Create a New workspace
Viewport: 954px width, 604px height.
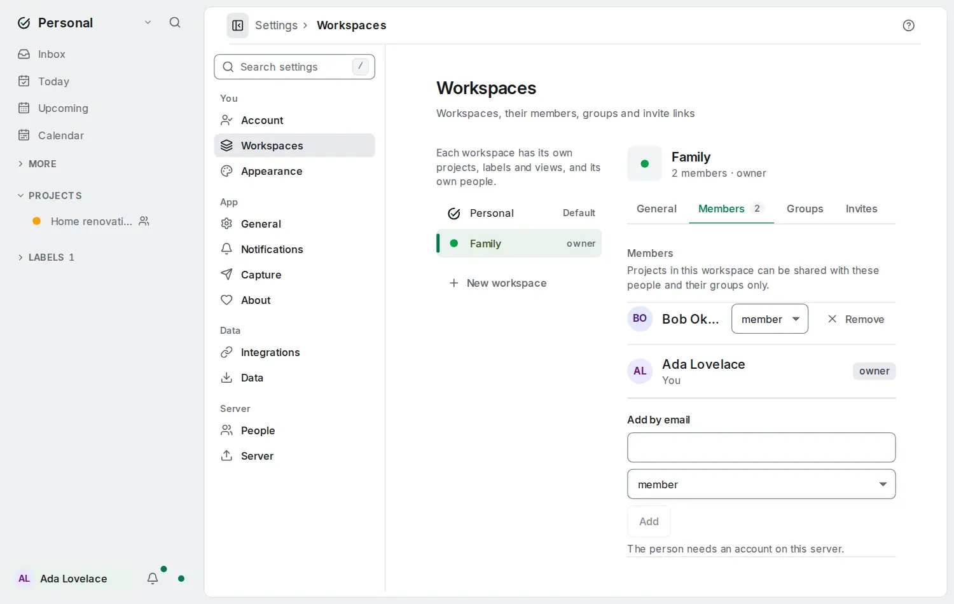497,283
